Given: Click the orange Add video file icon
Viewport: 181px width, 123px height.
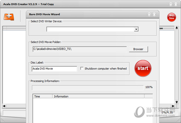Looking at the screenshot, I should click(x=9, y=17).
